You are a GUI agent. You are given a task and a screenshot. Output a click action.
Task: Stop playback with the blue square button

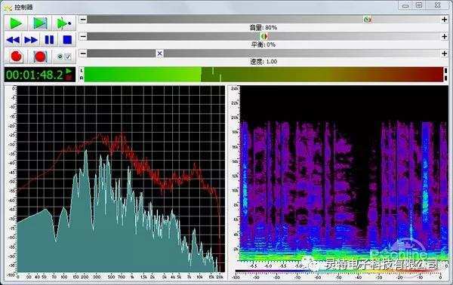(67, 40)
